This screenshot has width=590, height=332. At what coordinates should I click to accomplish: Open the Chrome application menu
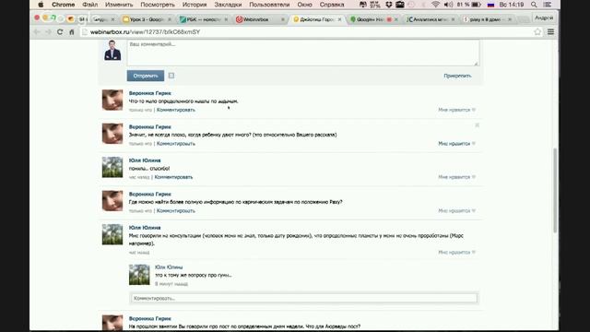(63, 5)
